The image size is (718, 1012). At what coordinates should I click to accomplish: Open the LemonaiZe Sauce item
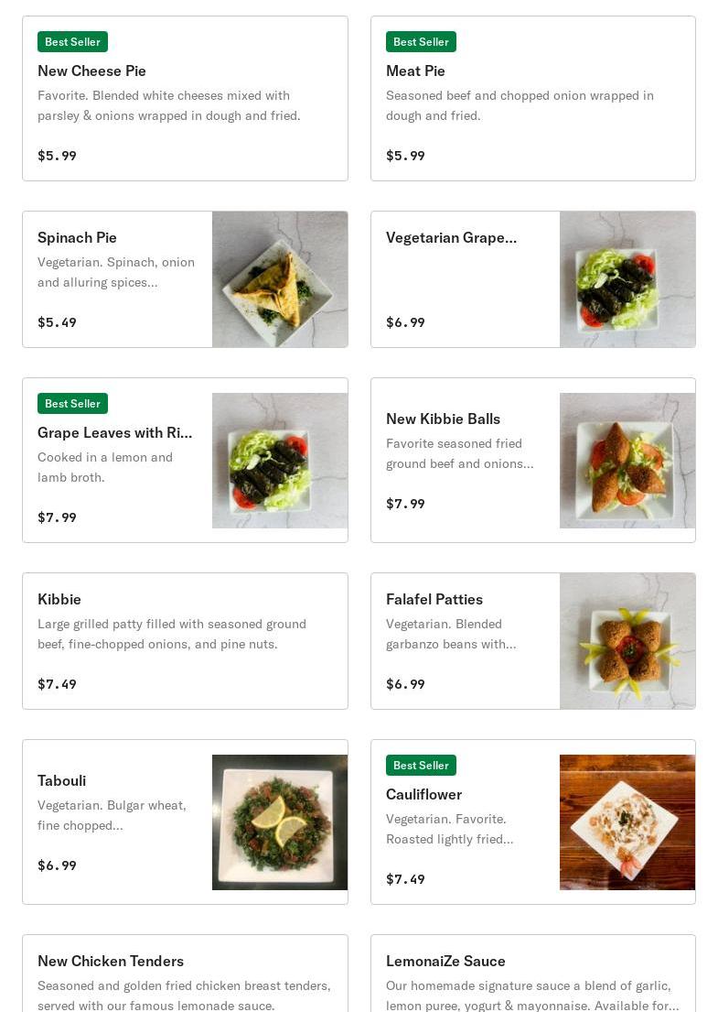tap(533, 974)
